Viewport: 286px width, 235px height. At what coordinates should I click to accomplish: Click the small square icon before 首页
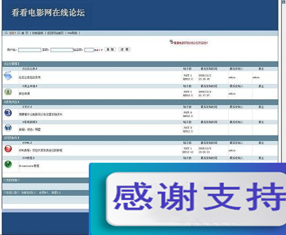click(x=19, y=33)
